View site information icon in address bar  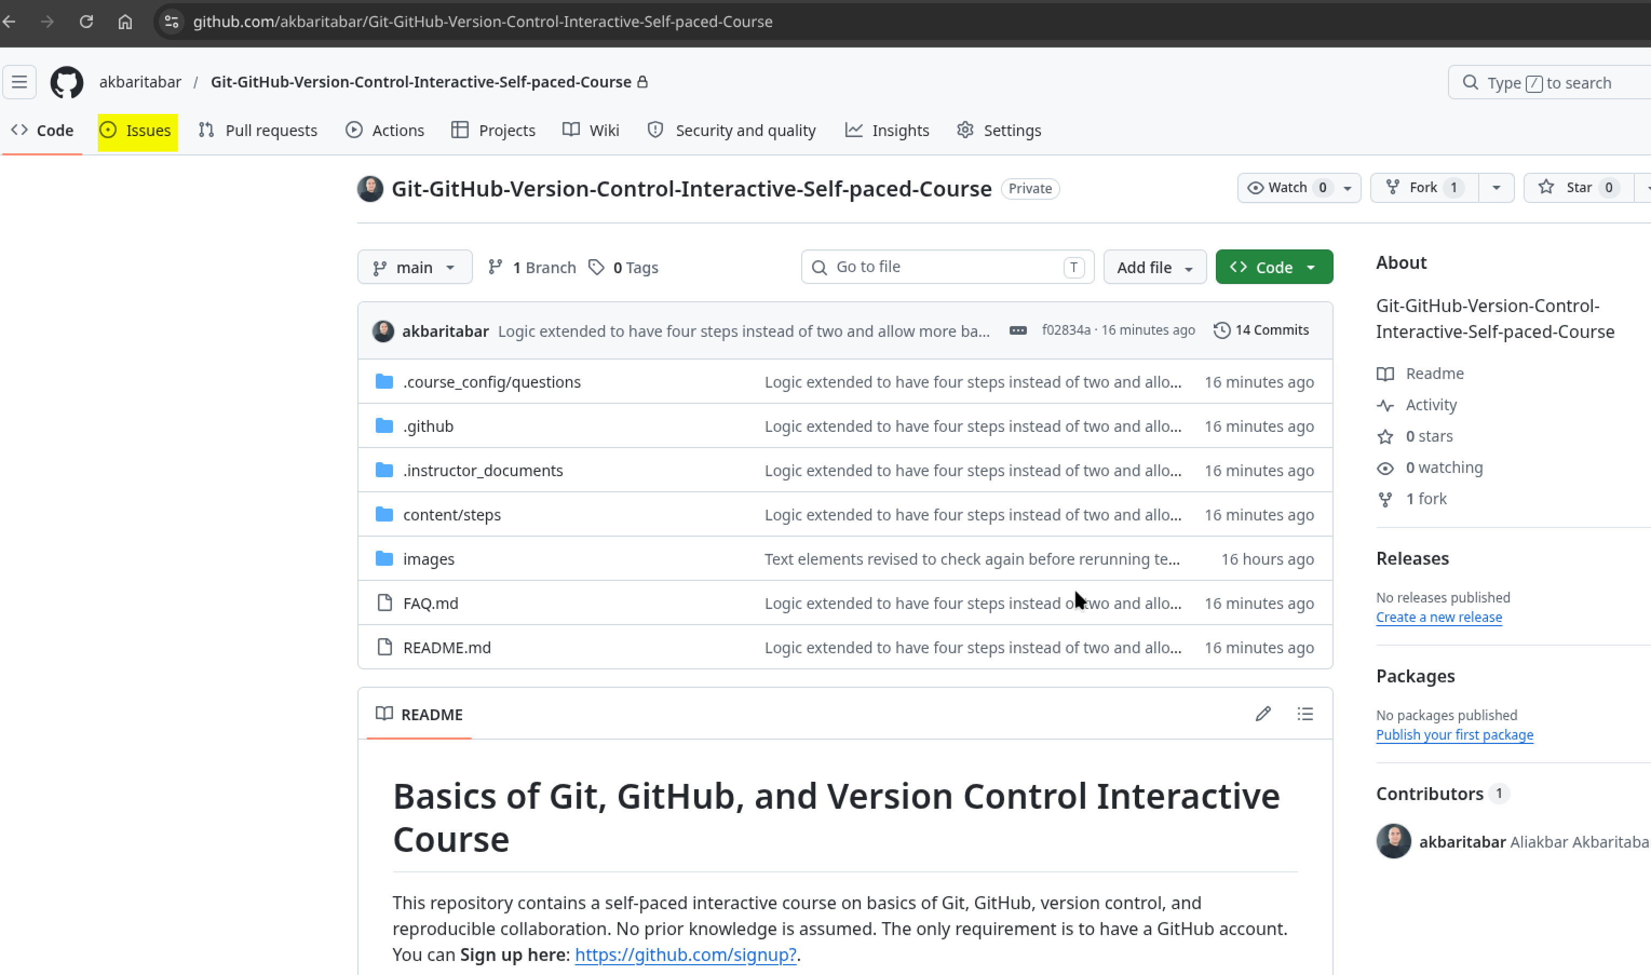coord(172,22)
